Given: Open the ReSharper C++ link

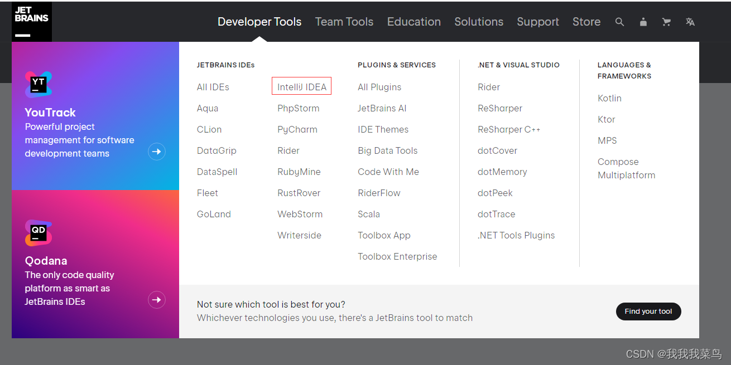Looking at the screenshot, I should pyautogui.click(x=509, y=129).
